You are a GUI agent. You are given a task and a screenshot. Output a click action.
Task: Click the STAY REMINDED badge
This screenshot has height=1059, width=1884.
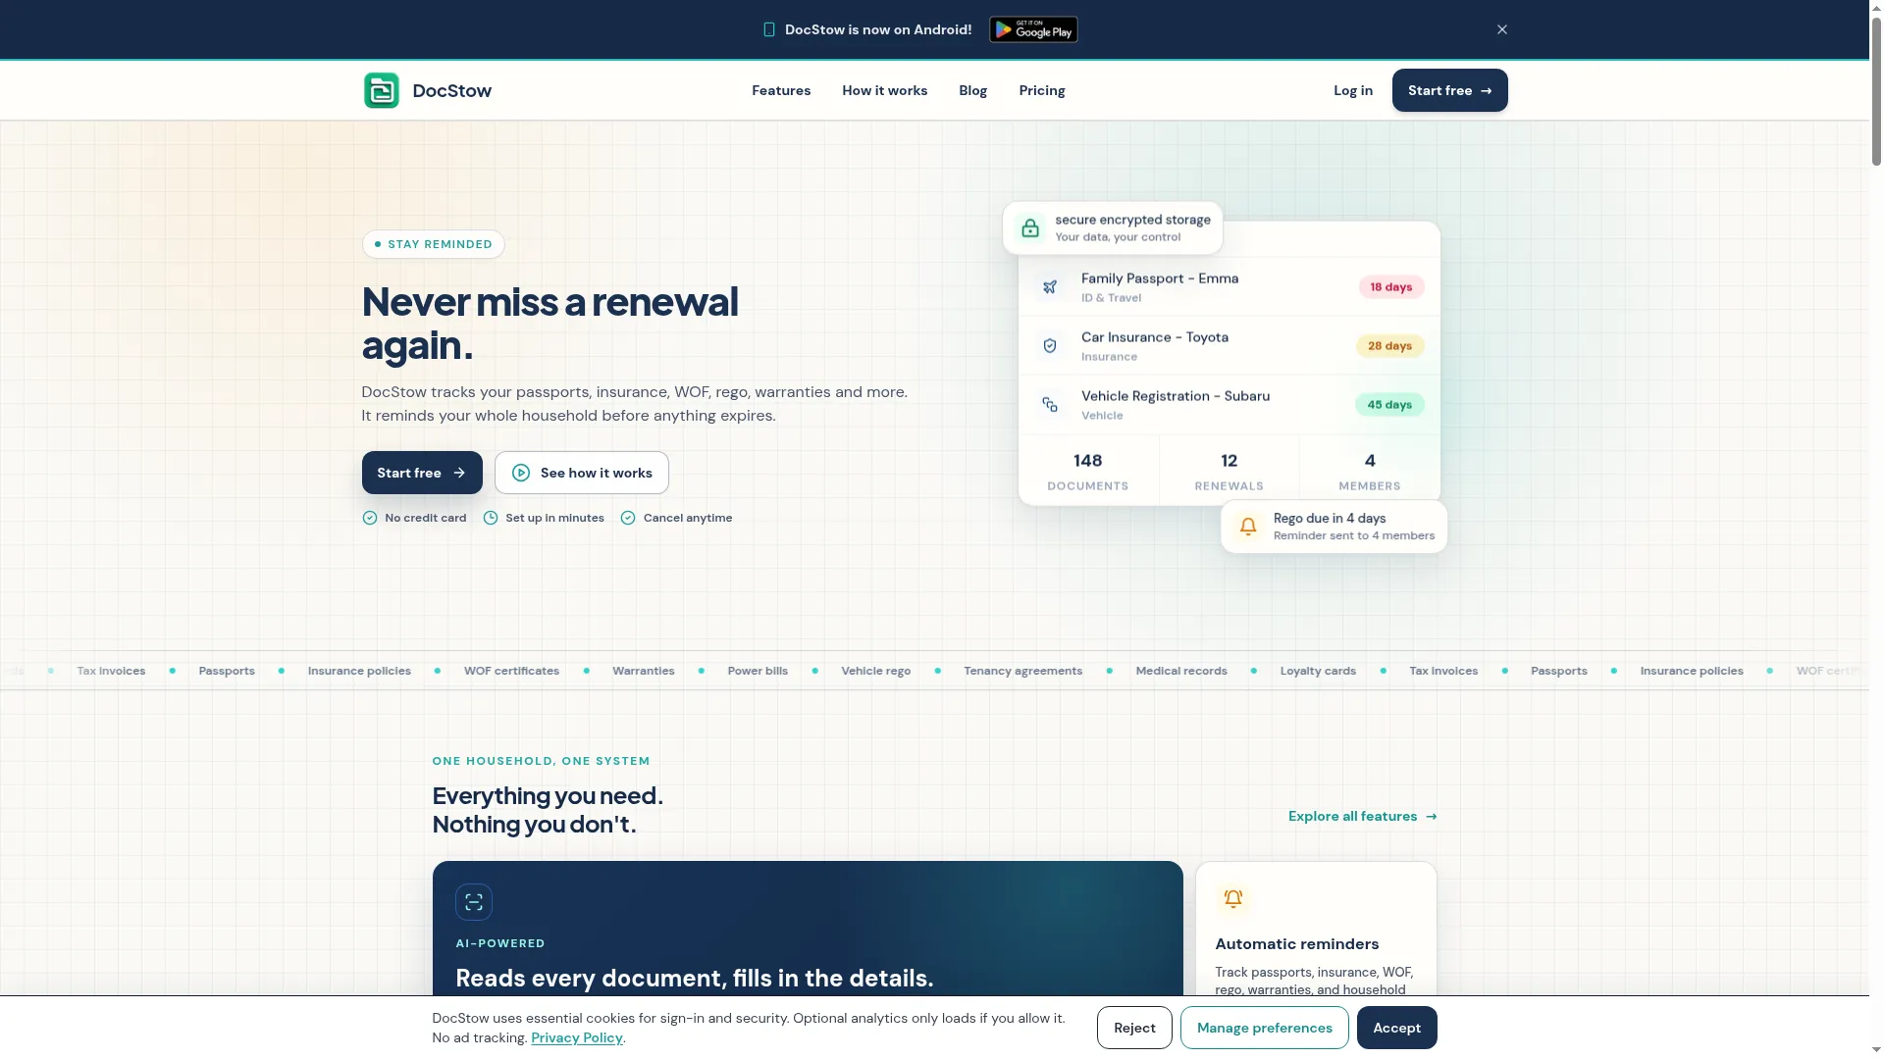coord(434,244)
